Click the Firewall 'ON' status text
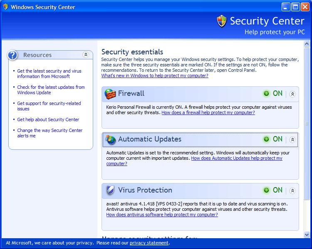The image size is (312, 249). tap(277, 93)
